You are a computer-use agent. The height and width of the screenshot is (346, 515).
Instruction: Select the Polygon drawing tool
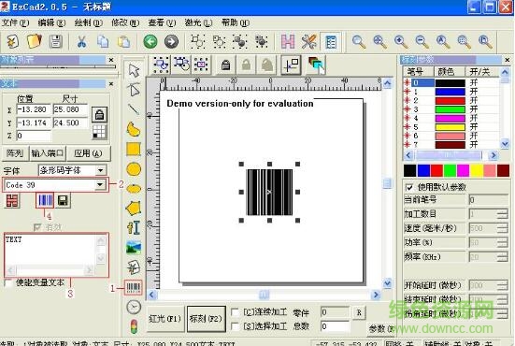click(134, 208)
